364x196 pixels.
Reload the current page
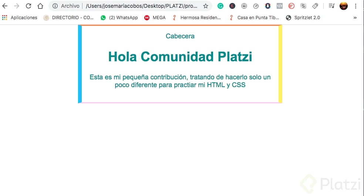(x=28, y=6)
